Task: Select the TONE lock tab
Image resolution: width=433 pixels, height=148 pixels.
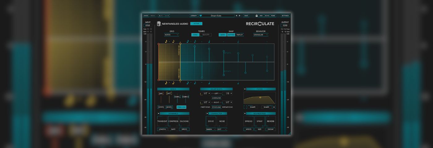Action: coord(273,15)
